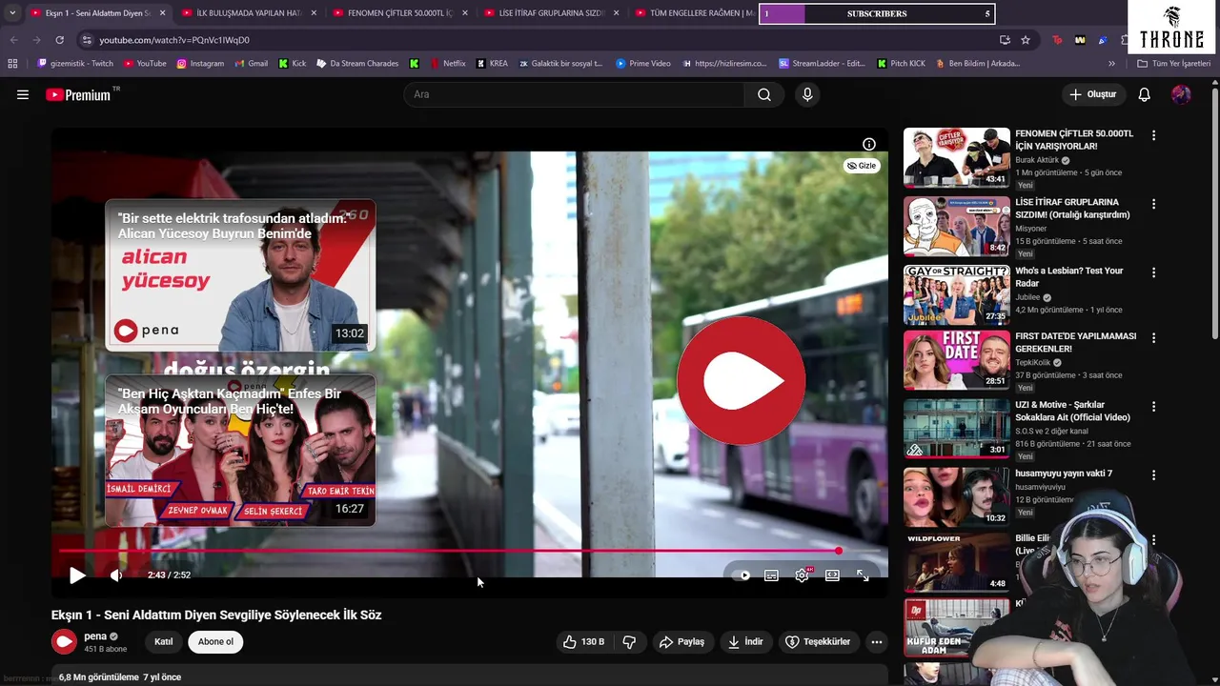Open the gizemistik - Twitch bookmark

(75, 64)
